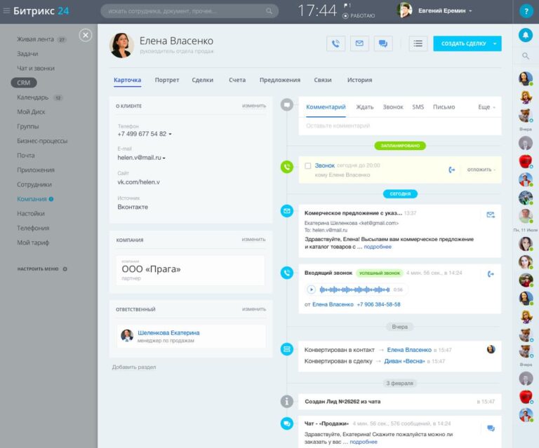Select the Звонок tab in comment panel

(x=393, y=107)
